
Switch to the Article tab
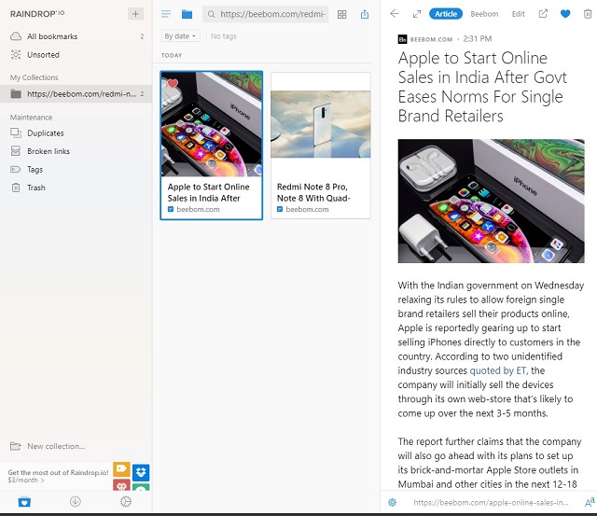click(446, 14)
